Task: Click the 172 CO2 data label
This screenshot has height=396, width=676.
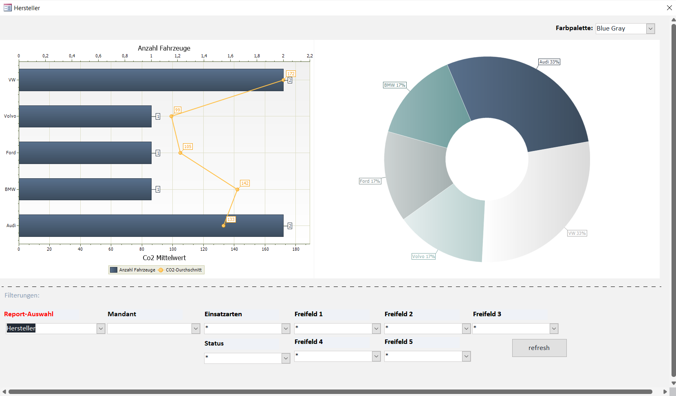Action: tap(291, 74)
